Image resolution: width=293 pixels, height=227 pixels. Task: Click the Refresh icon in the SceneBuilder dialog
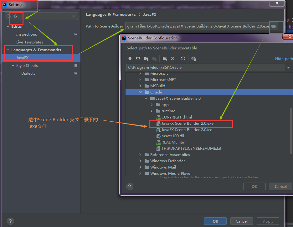point(183,59)
